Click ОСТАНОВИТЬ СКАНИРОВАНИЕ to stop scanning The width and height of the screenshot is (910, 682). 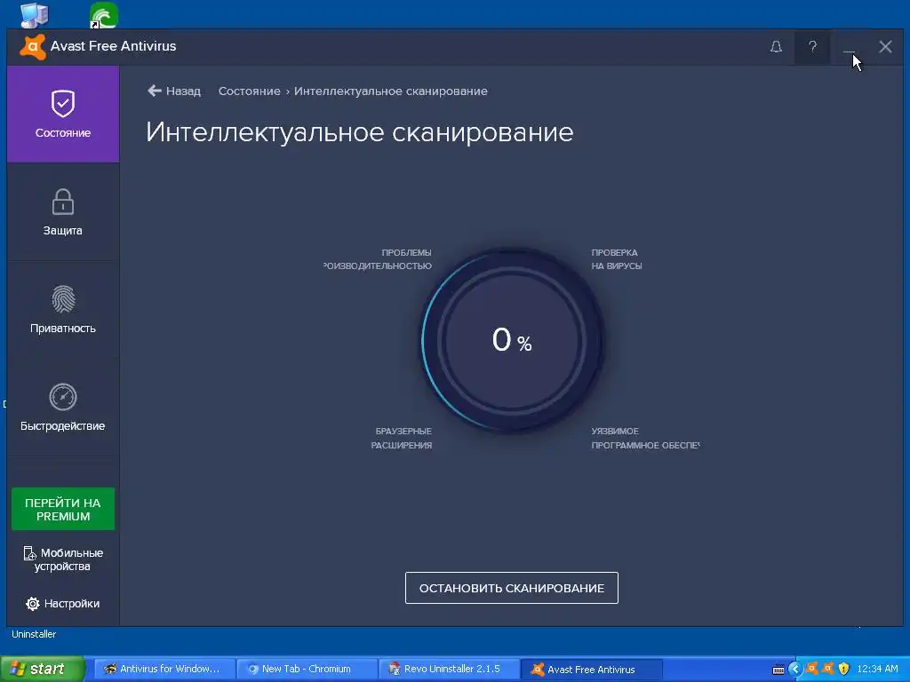[x=511, y=588]
